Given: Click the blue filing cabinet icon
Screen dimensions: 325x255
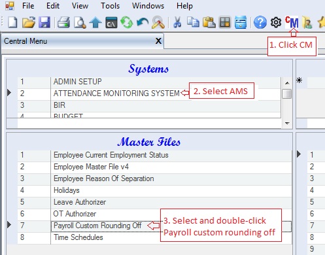Looking at the screenshot, I should 241,22.
